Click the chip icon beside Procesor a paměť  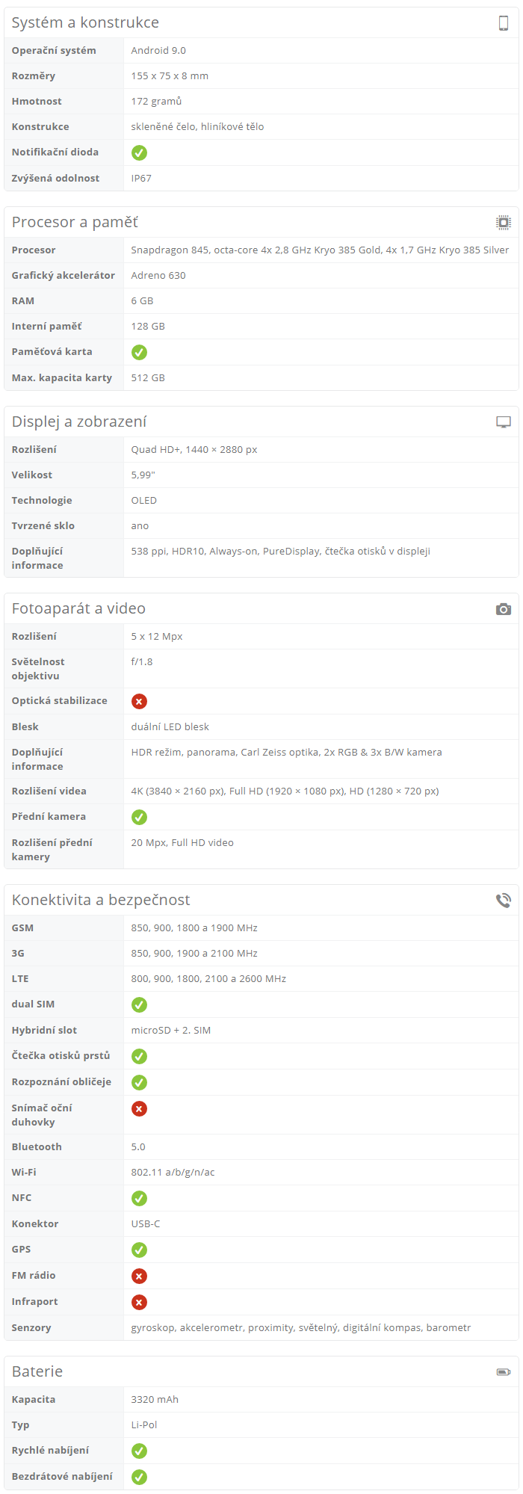pyautogui.click(x=504, y=222)
